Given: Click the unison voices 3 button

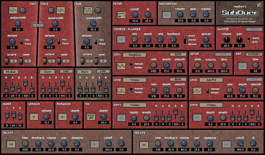Looking at the screenshot, I should coord(34,117).
